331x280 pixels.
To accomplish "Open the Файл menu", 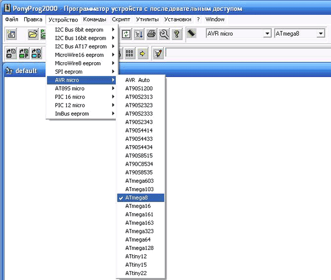I will click(x=12, y=19).
